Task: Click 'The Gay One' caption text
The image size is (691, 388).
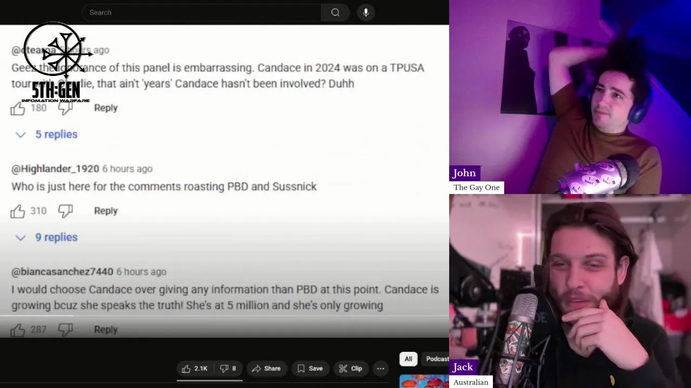Action: coord(477,187)
